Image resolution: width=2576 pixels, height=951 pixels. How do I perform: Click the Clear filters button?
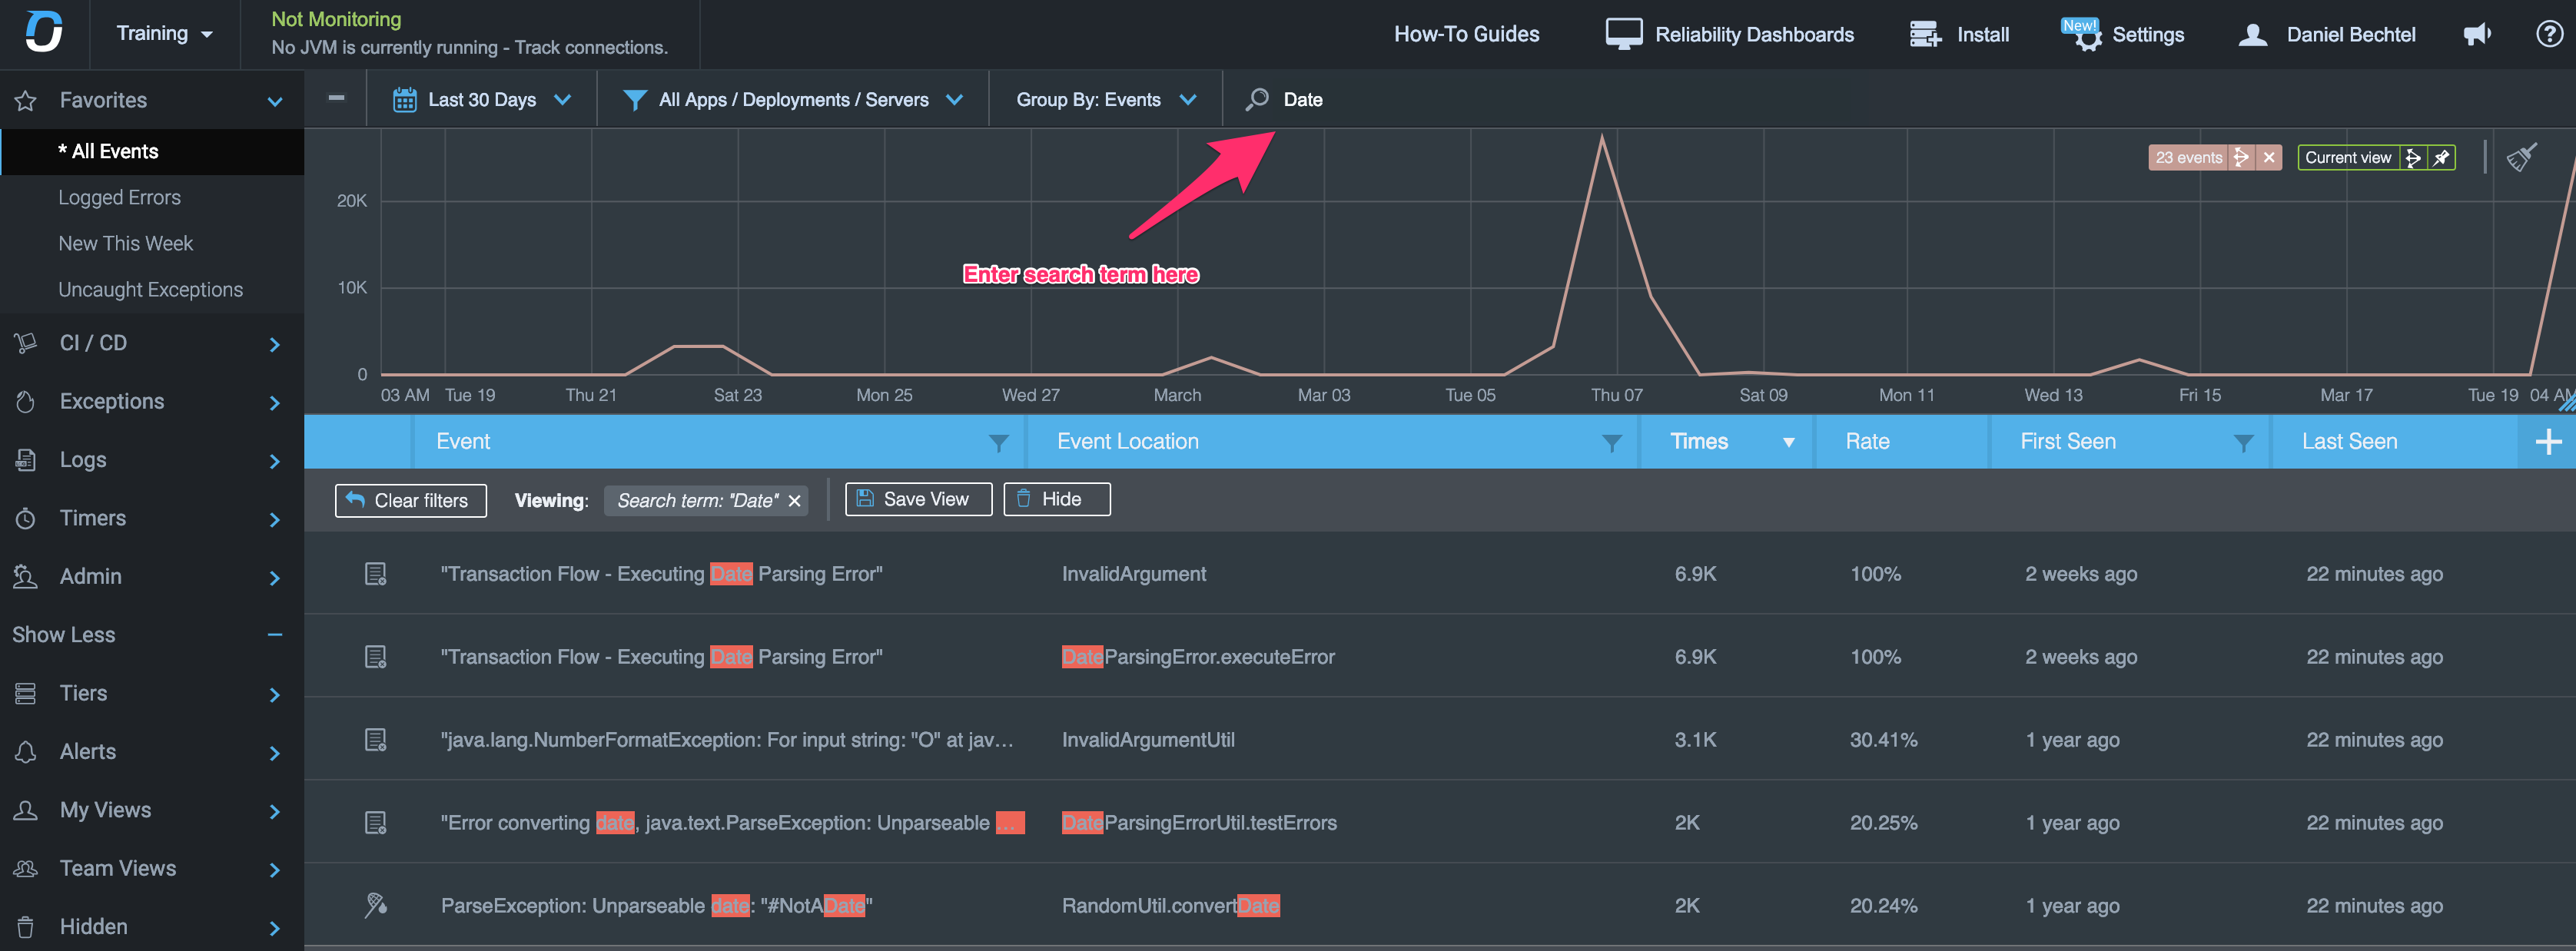pos(410,501)
